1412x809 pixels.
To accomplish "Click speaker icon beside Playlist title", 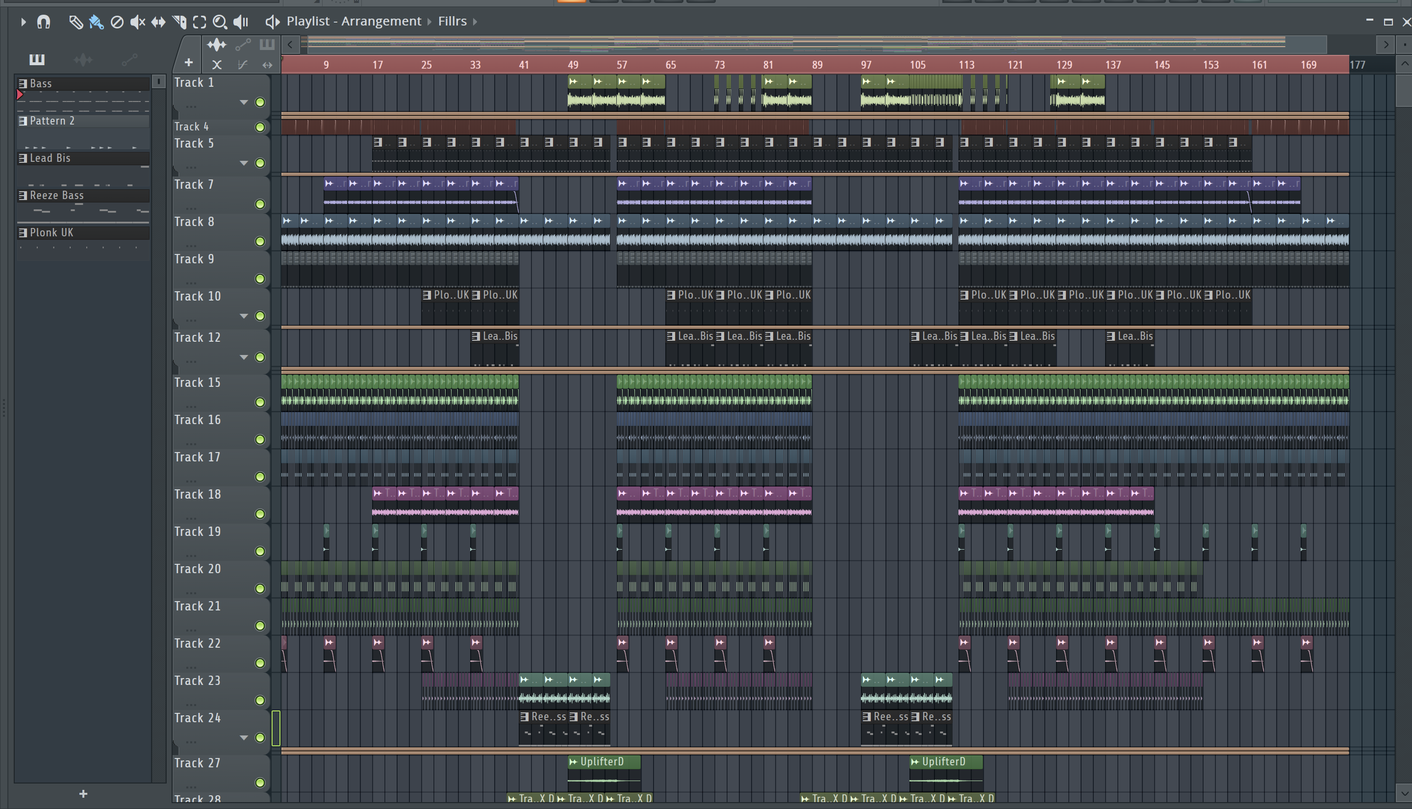I will coord(272,22).
